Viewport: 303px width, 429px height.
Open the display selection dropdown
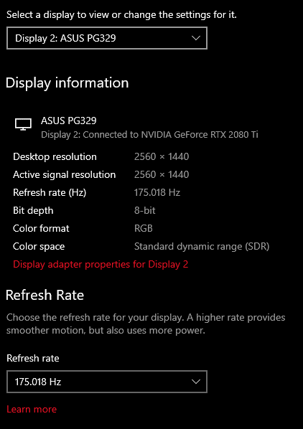pyautogui.click(x=107, y=38)
